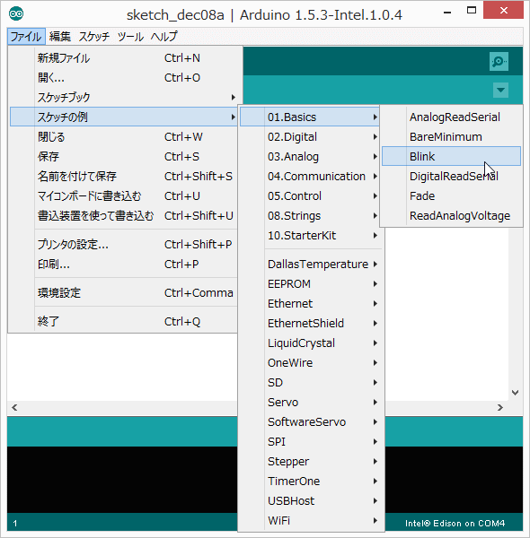The image size is (530, 538).
Task: Open the ツール menu
Action: pos(130,37)
